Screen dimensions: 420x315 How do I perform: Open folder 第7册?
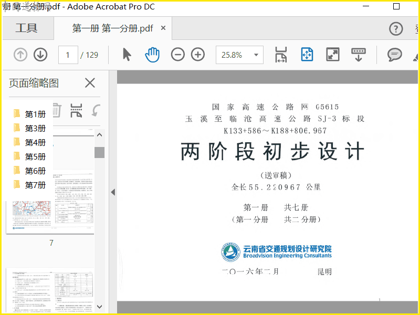[x=29, y=185]
